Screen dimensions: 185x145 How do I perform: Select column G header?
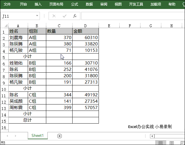tap(151, 25)
